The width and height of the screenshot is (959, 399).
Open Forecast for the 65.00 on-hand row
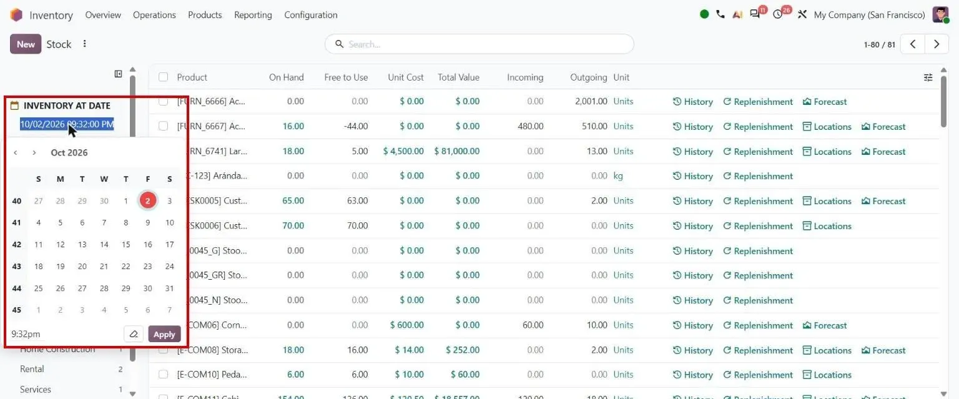pos(883,201)
